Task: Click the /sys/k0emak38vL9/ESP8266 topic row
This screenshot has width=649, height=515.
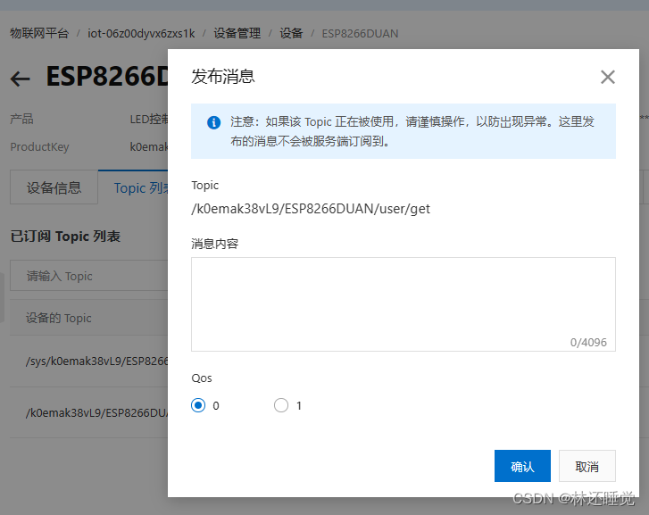Action: coord(89,361)
